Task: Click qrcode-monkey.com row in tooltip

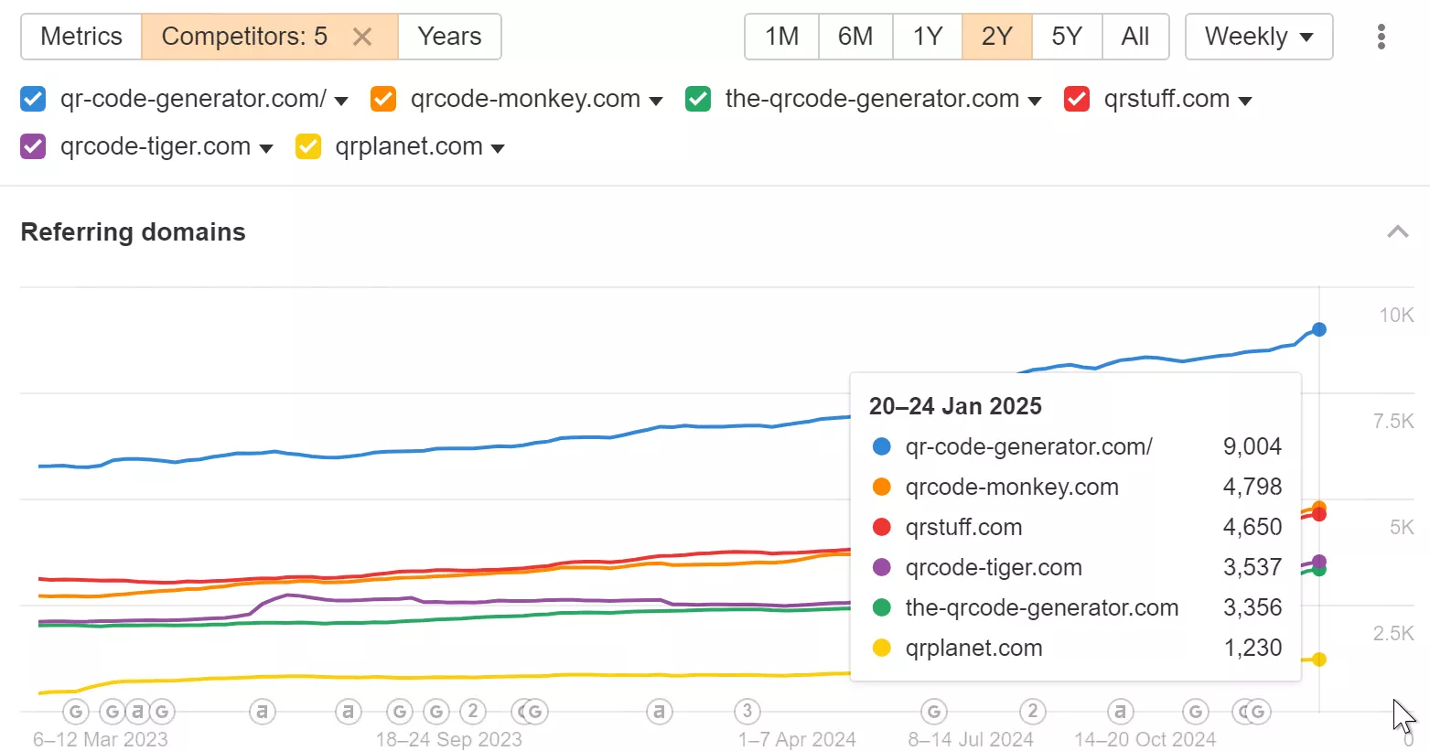Action: point(1077,487)
